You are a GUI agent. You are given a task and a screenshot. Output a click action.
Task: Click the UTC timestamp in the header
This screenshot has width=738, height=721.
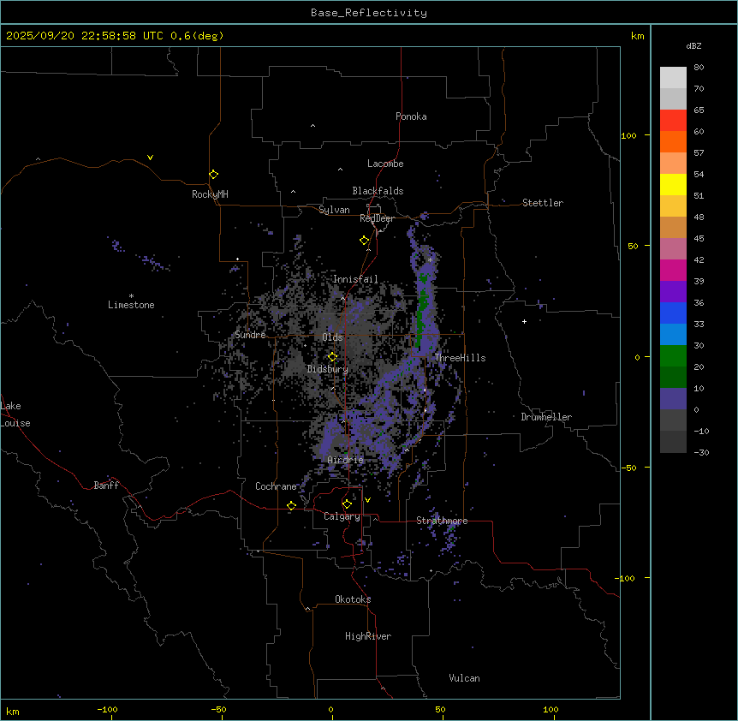(114, 36)
